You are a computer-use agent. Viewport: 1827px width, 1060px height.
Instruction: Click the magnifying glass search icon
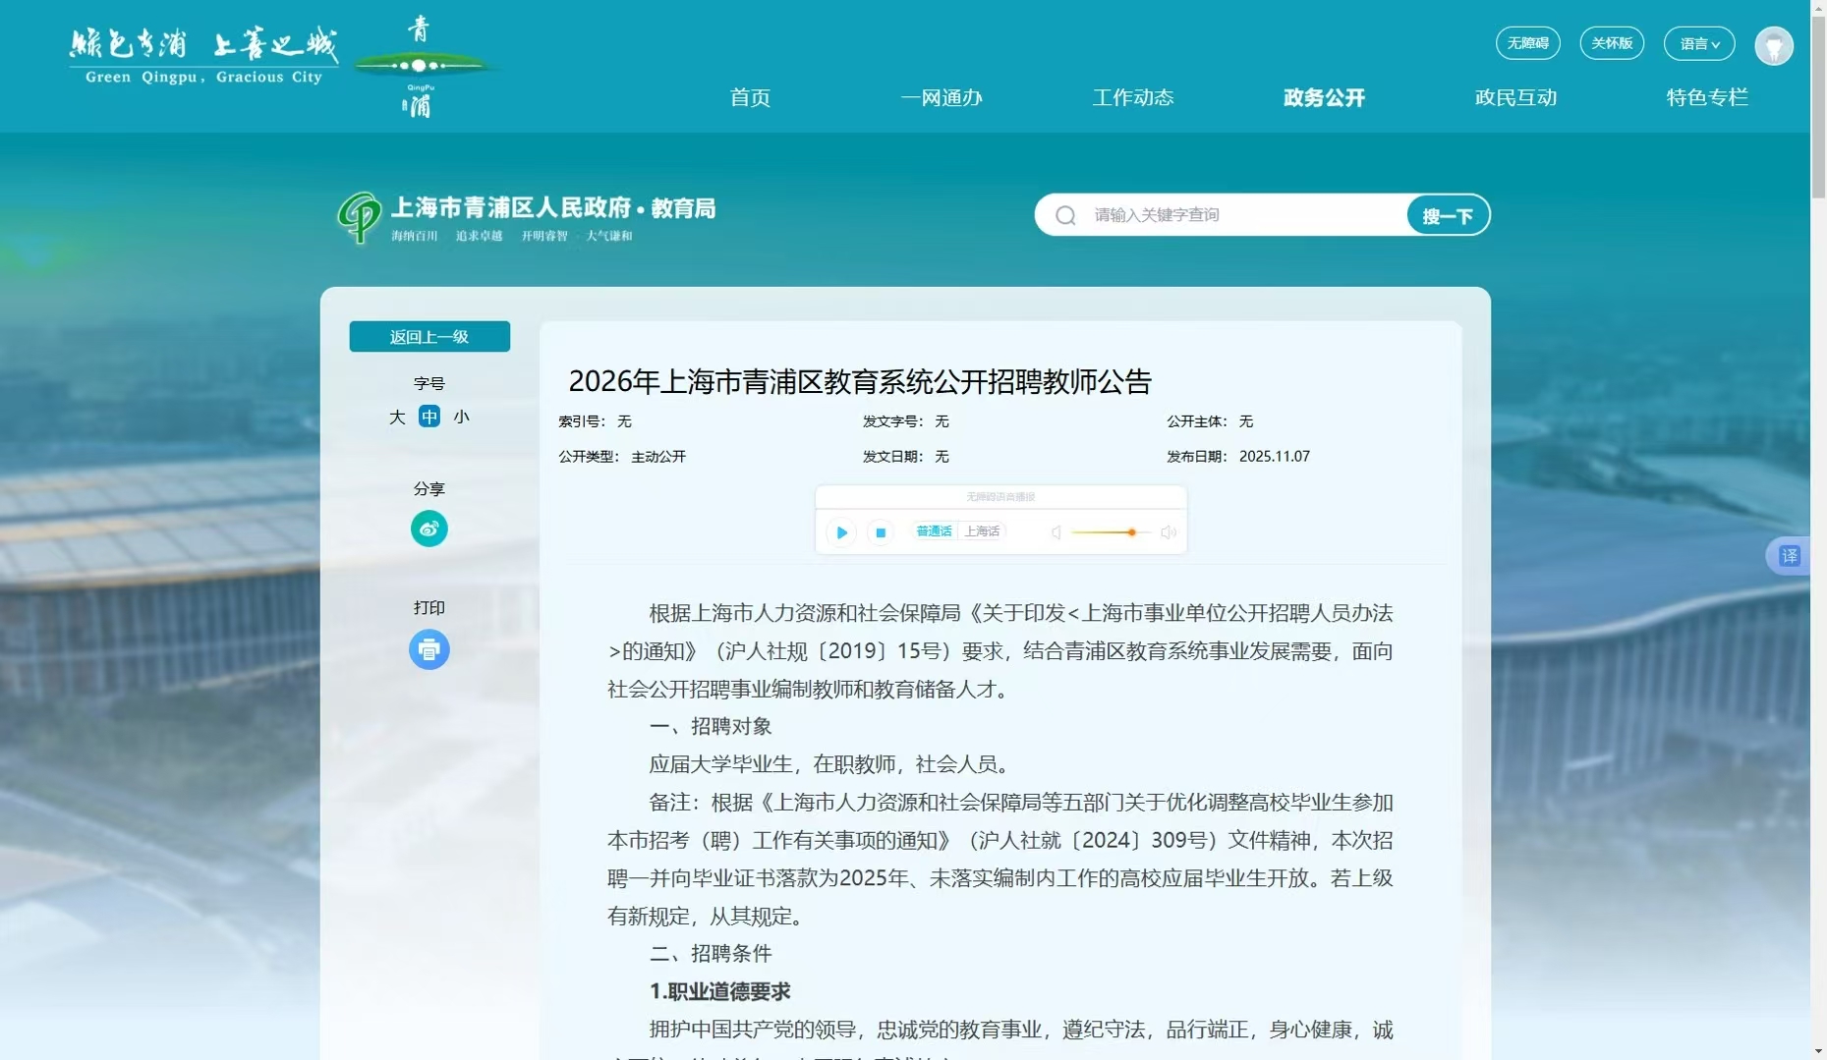1066,215
